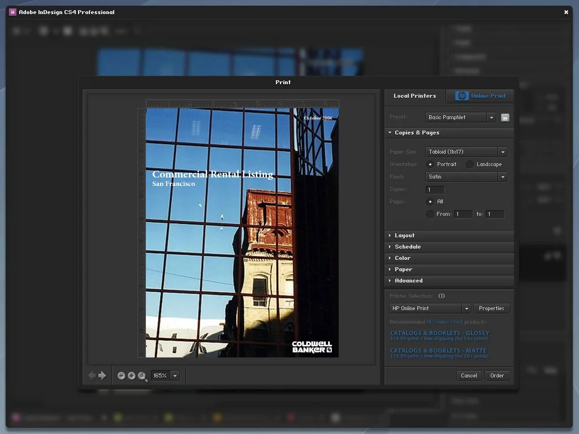
Task: Open the Preset dropdown Basic Pamphlet
Action: point(460,118)
